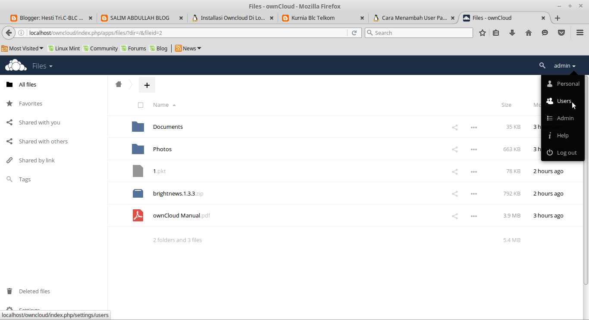Tick the select-all files checkbox
The height and width of the screenshot is (320, 589).
(x=141, y=105)
